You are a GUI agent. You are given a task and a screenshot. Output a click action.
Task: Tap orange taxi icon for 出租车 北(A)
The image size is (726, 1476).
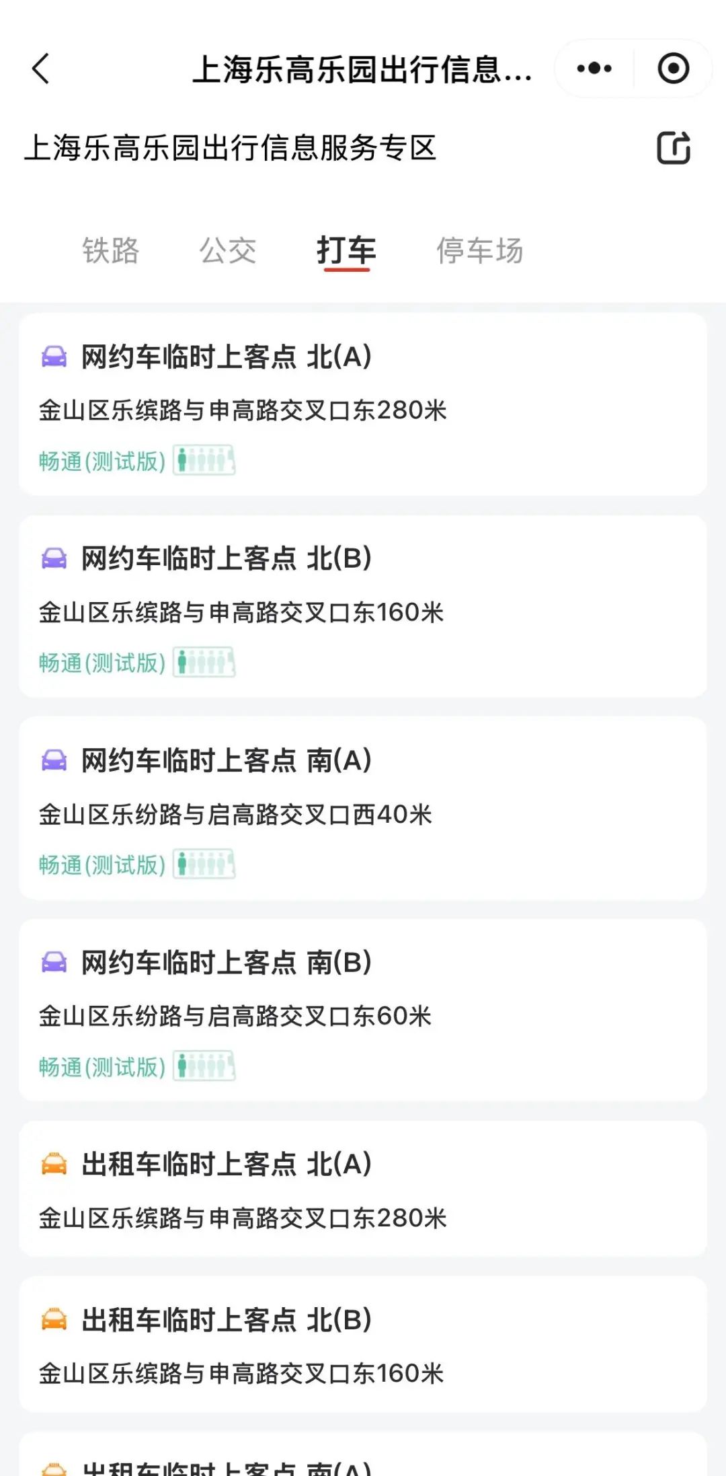pos(54,1164)
